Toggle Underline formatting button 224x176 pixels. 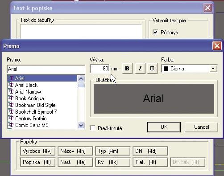(152, 69)
